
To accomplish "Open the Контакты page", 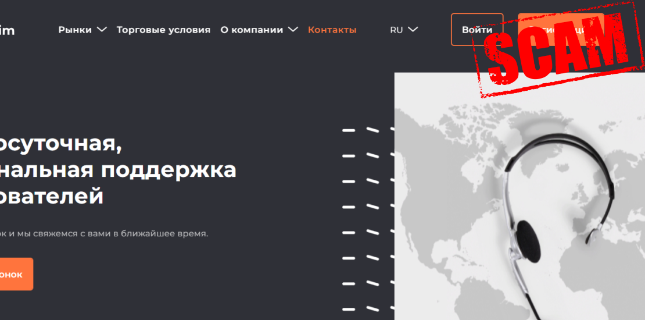I will click(332, 30).
